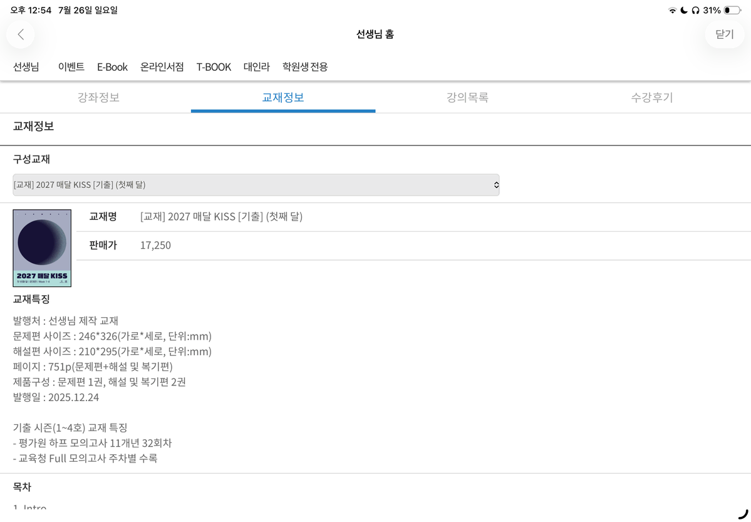Switch to the 강의목록 tab
The width and height of the screenshot is (751, 522).
click(467, 98)
